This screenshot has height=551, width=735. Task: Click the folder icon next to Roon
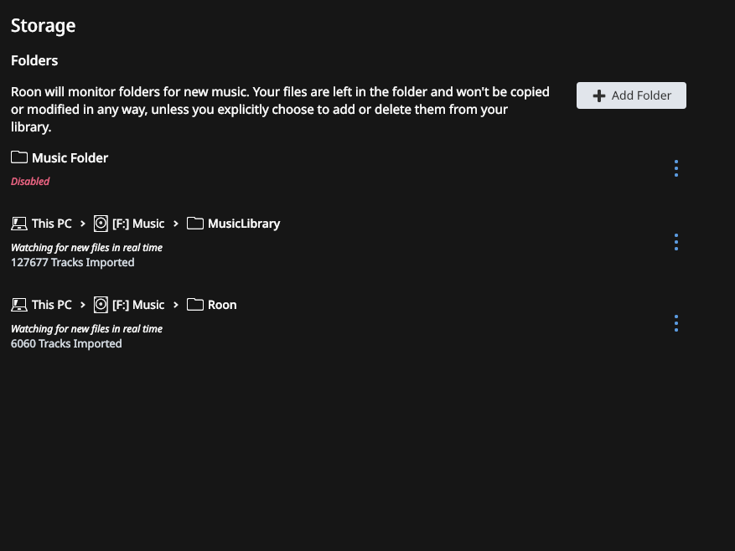(195, 305)
